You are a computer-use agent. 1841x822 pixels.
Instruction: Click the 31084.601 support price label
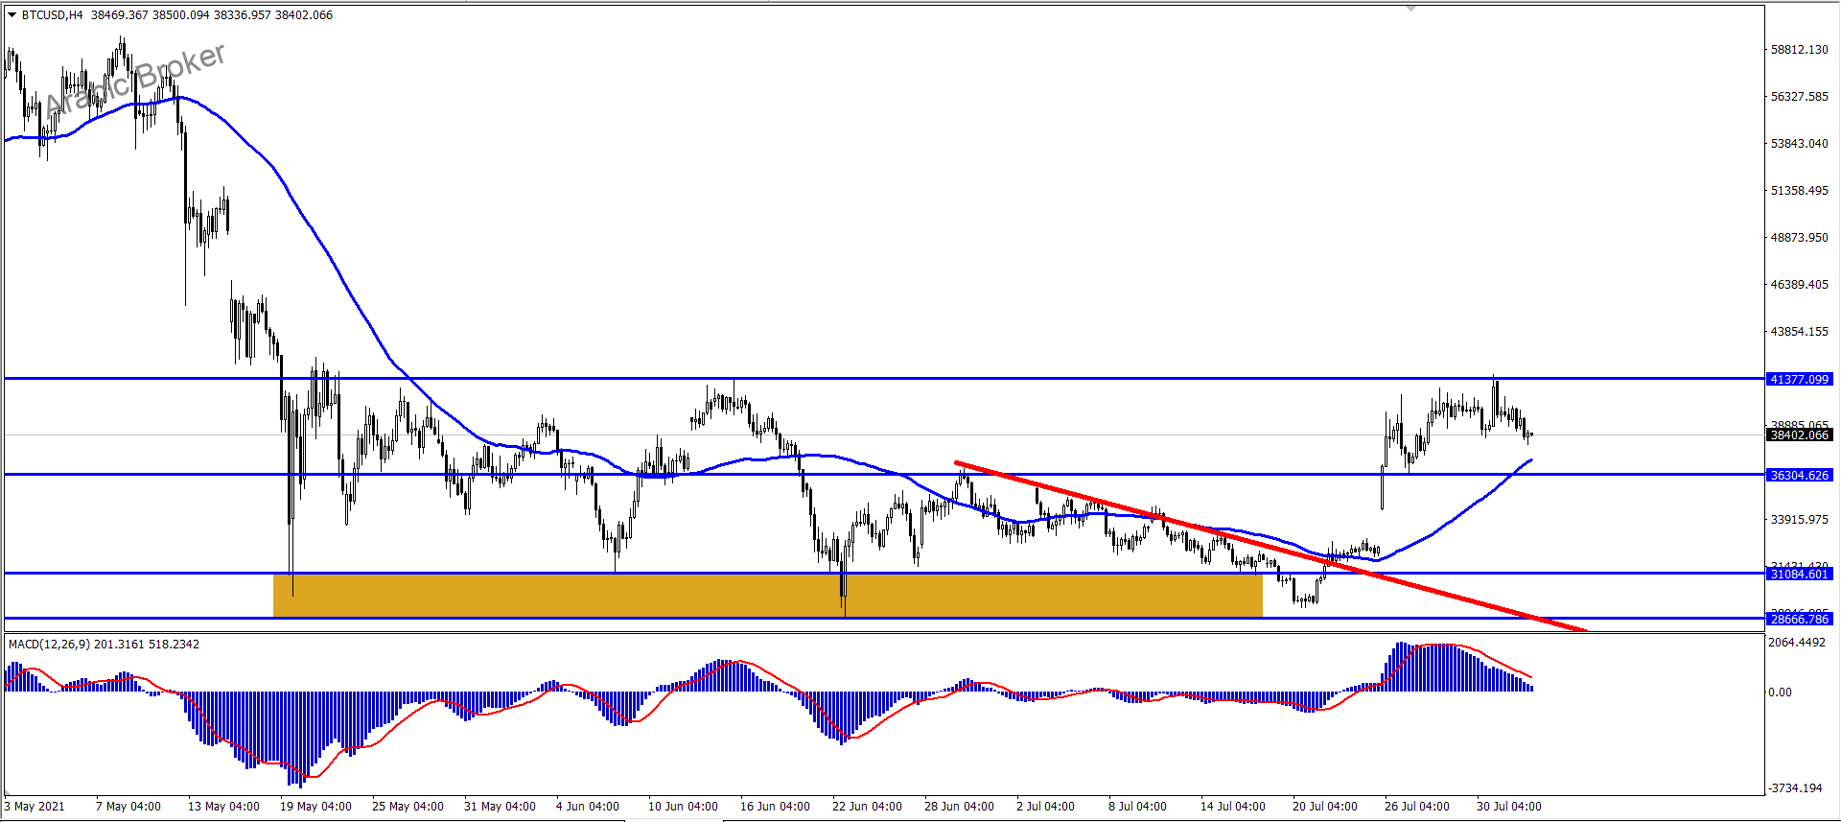[x=1799, y=574]
